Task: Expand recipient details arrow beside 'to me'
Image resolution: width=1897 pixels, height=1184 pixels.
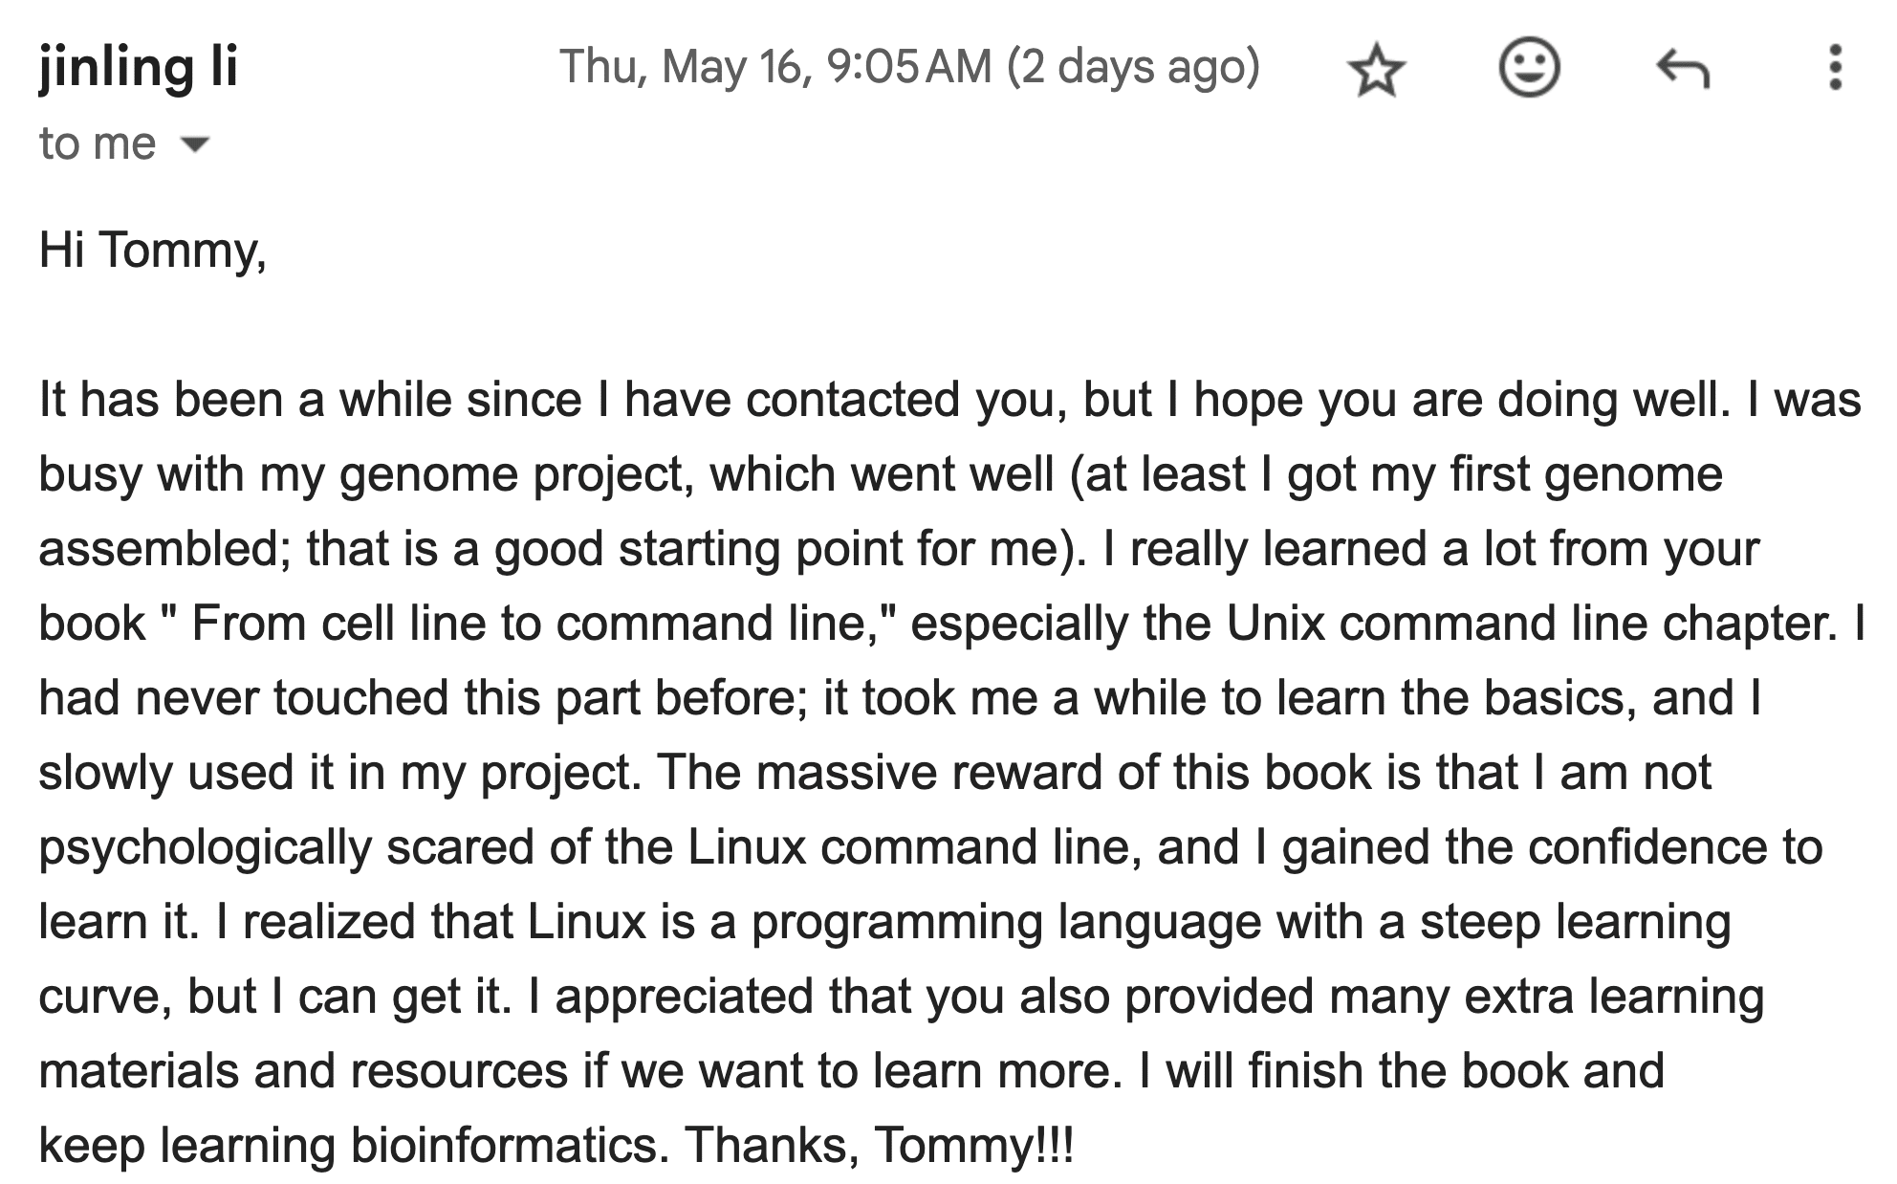Action: (194, 145)
